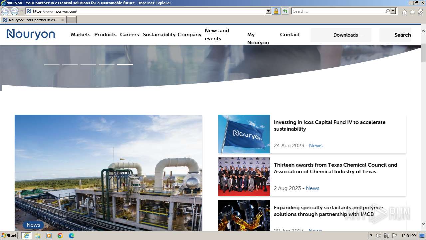Click the browser Back arrow button
Screen dimensions: 426x240
[5, 11]
